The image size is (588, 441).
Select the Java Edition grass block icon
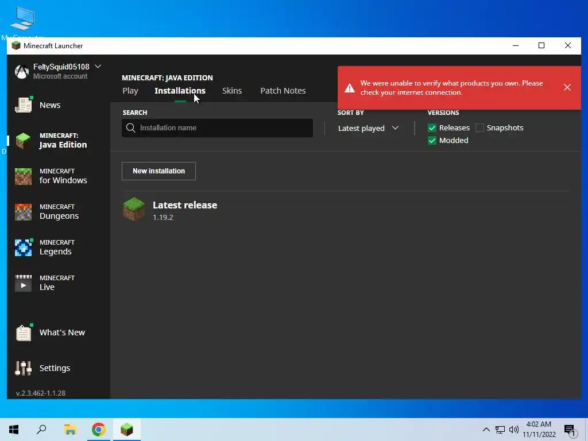(23, 140)
